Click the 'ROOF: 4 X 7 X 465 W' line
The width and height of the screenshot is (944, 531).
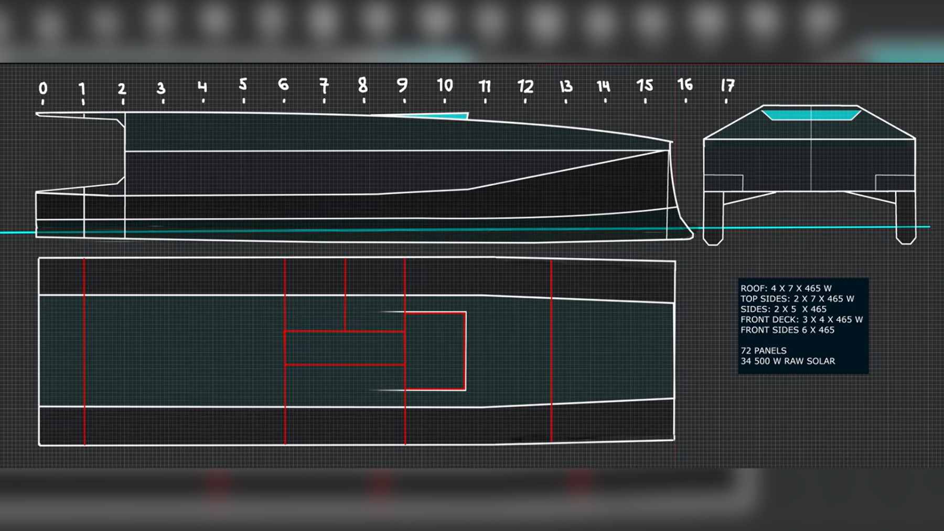click(786, 288)
